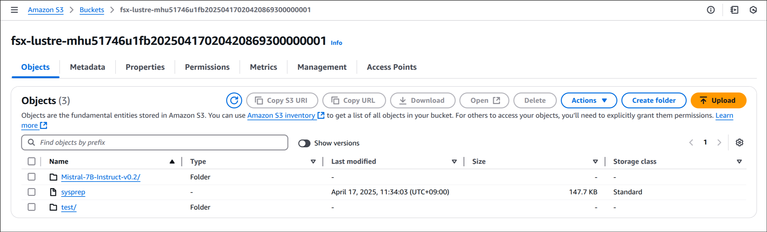Click the 'Learn' link text at line end
The width and height of the screenshot is (767, 232).
724,116
